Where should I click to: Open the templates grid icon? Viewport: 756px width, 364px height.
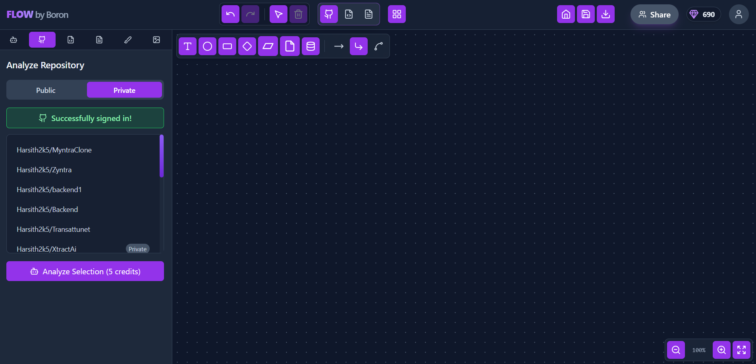click(397, 14)
